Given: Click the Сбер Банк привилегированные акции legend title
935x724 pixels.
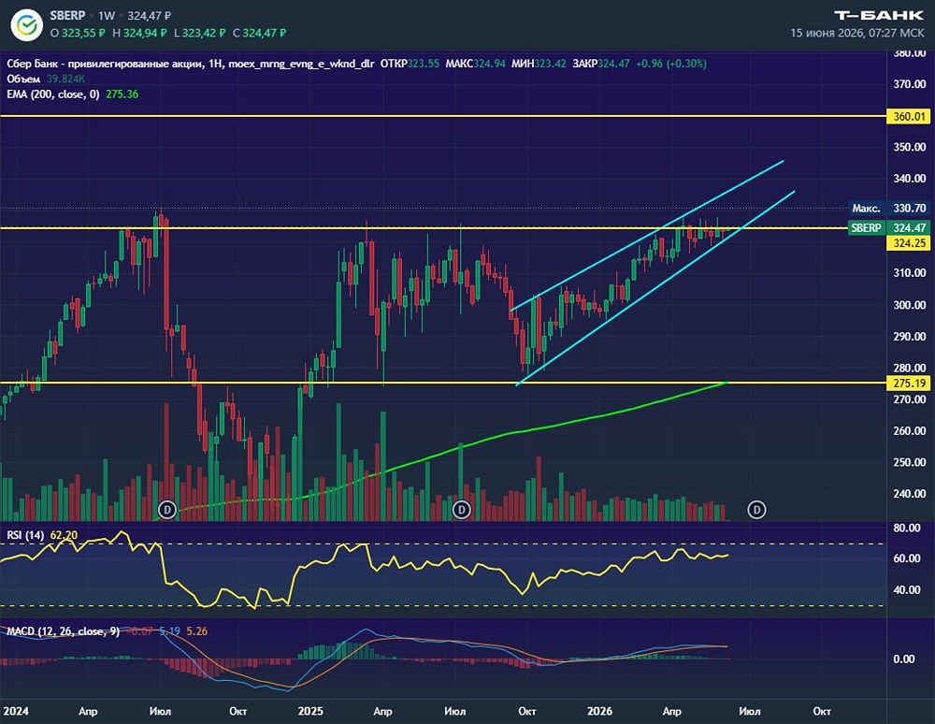Looking at the screenshot, I should (192, 64).
